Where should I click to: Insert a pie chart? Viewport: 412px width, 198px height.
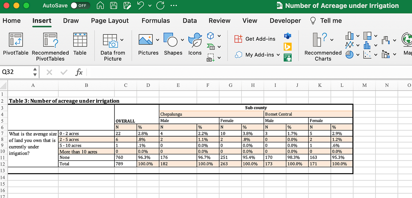tap(350, 54)
